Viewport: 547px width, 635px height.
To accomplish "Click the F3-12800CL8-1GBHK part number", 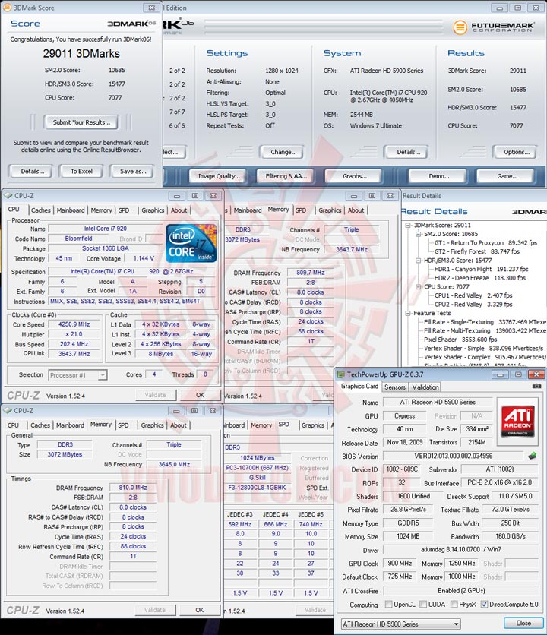I will tap(257, 488).
